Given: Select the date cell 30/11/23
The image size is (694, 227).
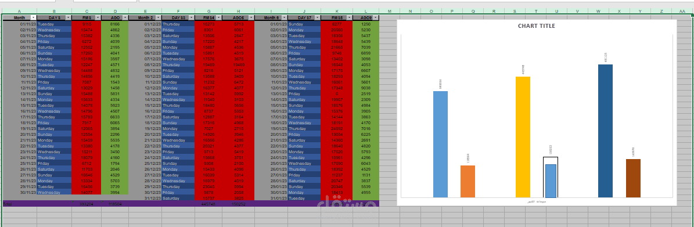Looking at the screenshot, I should coord(20,193).
